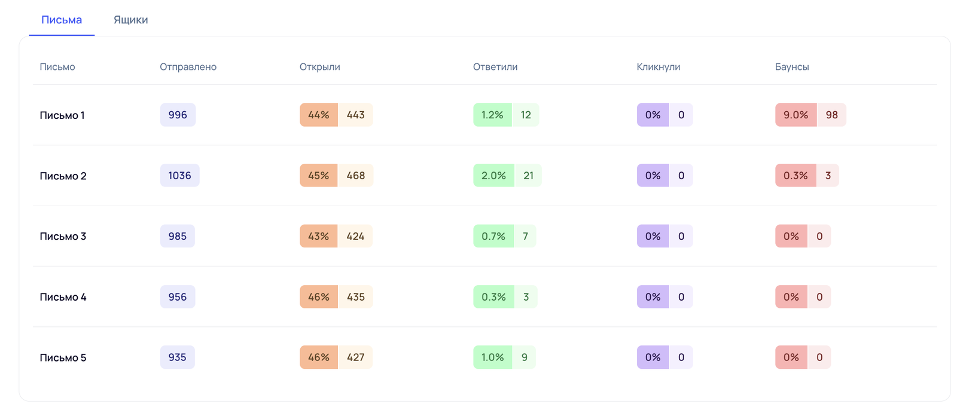Screen dimensions: 957x407
Task: Click the red 9.0% bounce badge
Action: 796,115
